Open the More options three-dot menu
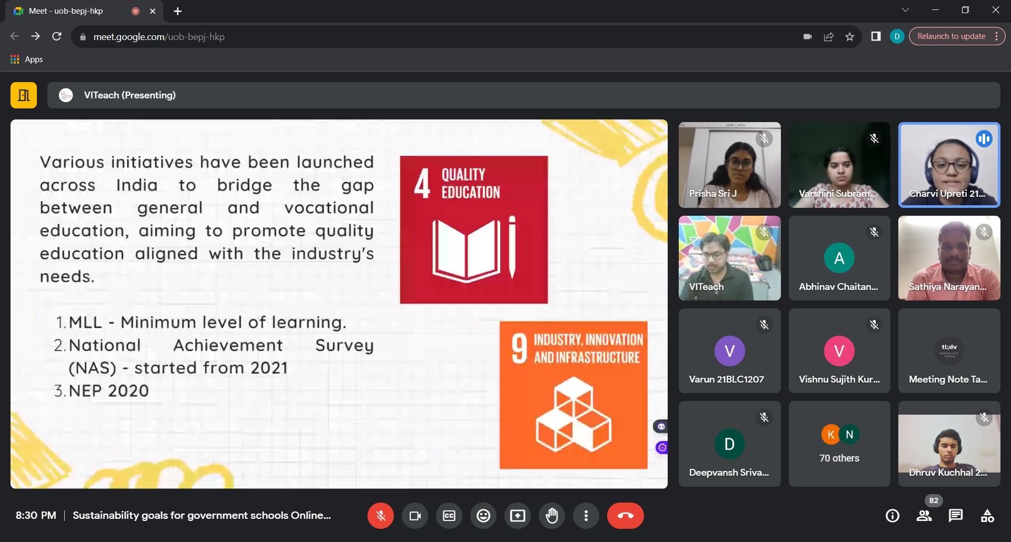The height and width of the screenshot is (542, 1011). [586, 516]
